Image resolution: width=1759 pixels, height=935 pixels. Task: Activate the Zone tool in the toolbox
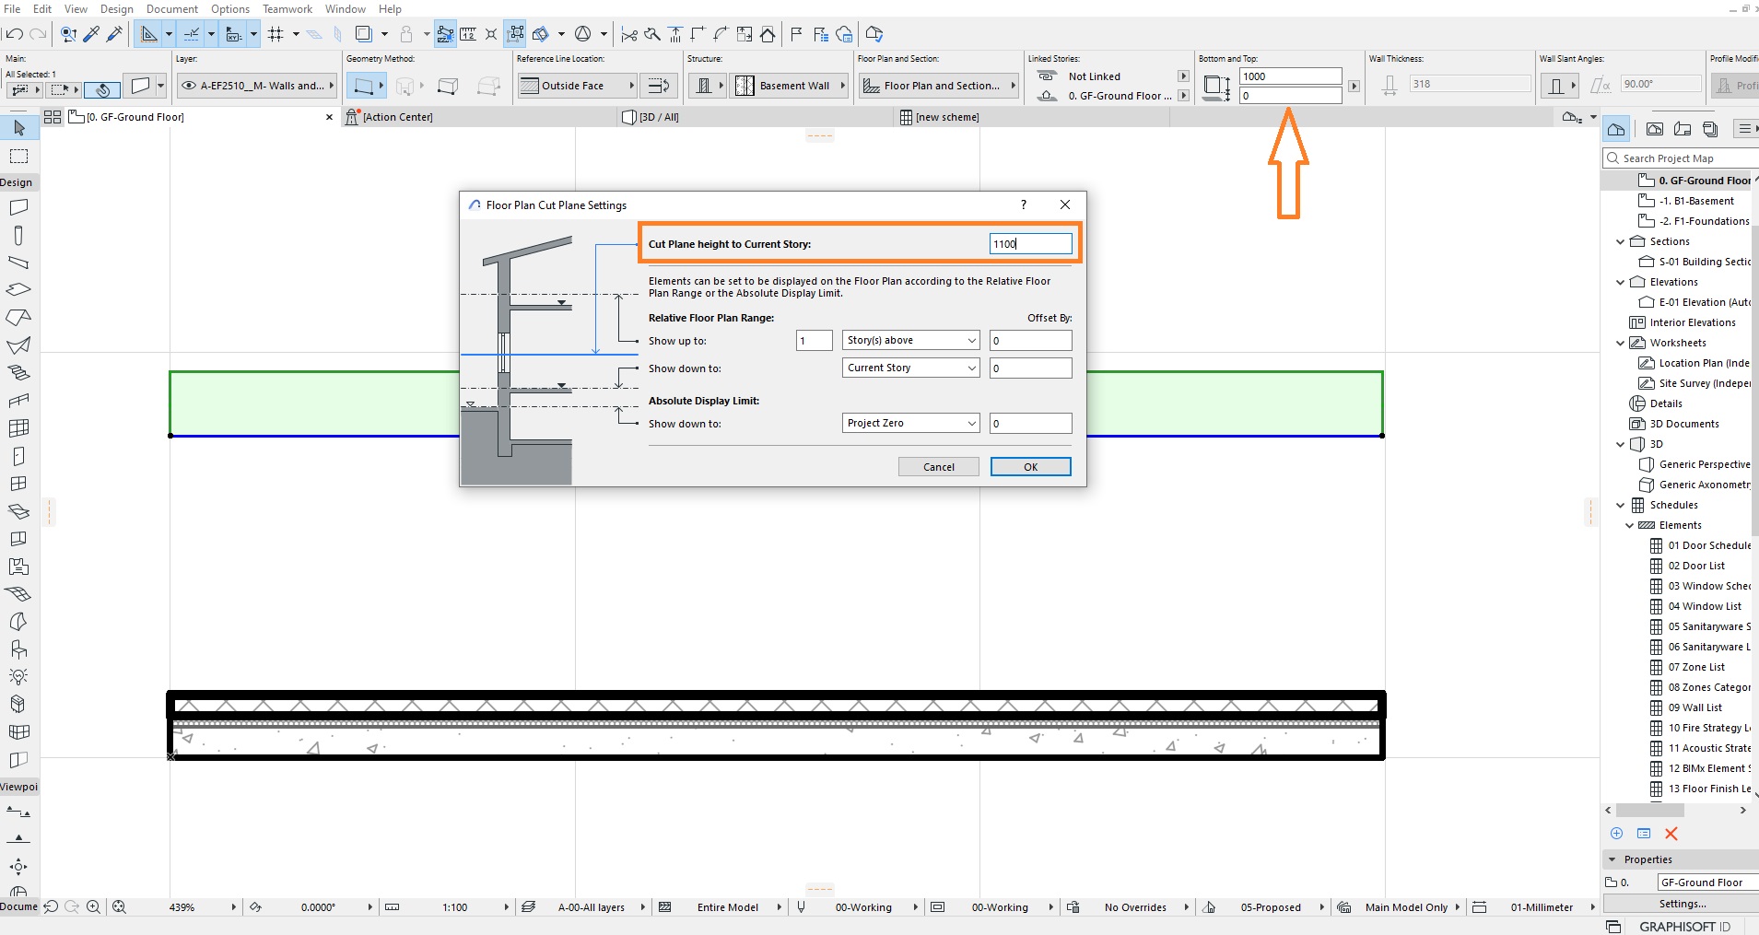18,567
